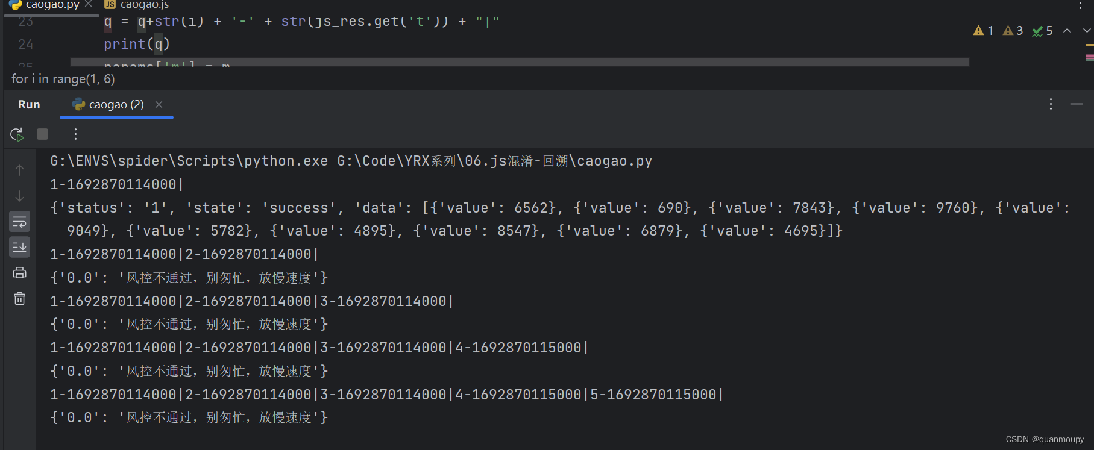Show the five typo inspections
The height and width of the screenshot is (450, 1094).
[x=1042, y=31]
